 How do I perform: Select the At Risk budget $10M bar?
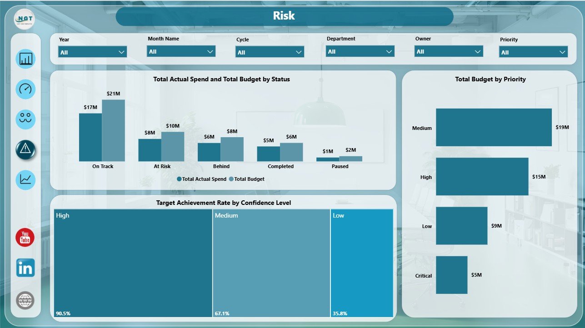coord(173,147)
